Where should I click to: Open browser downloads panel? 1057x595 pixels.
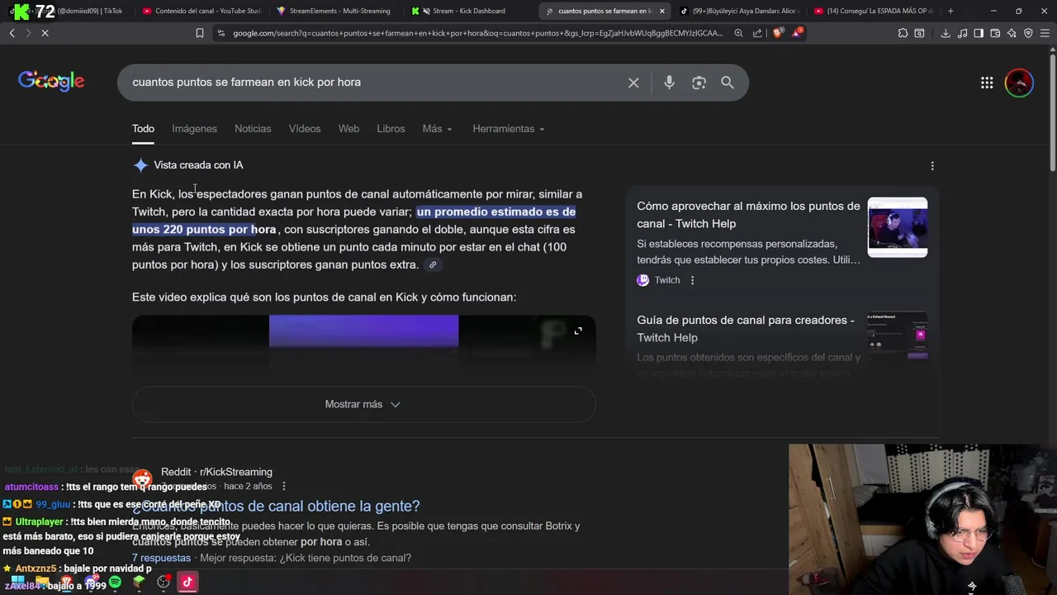pos(946,33)
